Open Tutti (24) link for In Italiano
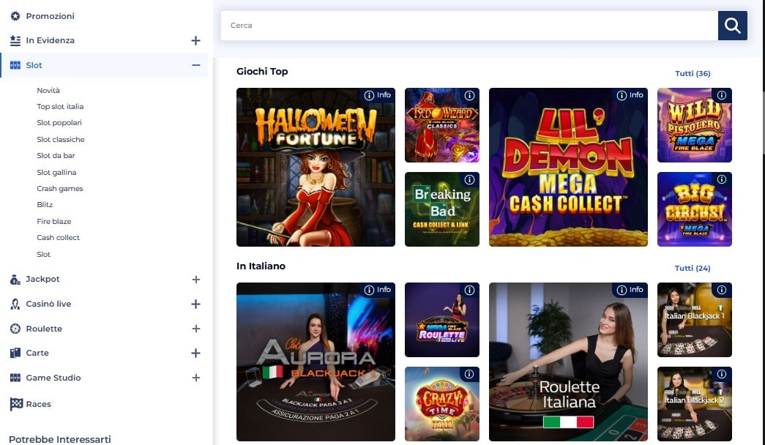 pos(693,268)
